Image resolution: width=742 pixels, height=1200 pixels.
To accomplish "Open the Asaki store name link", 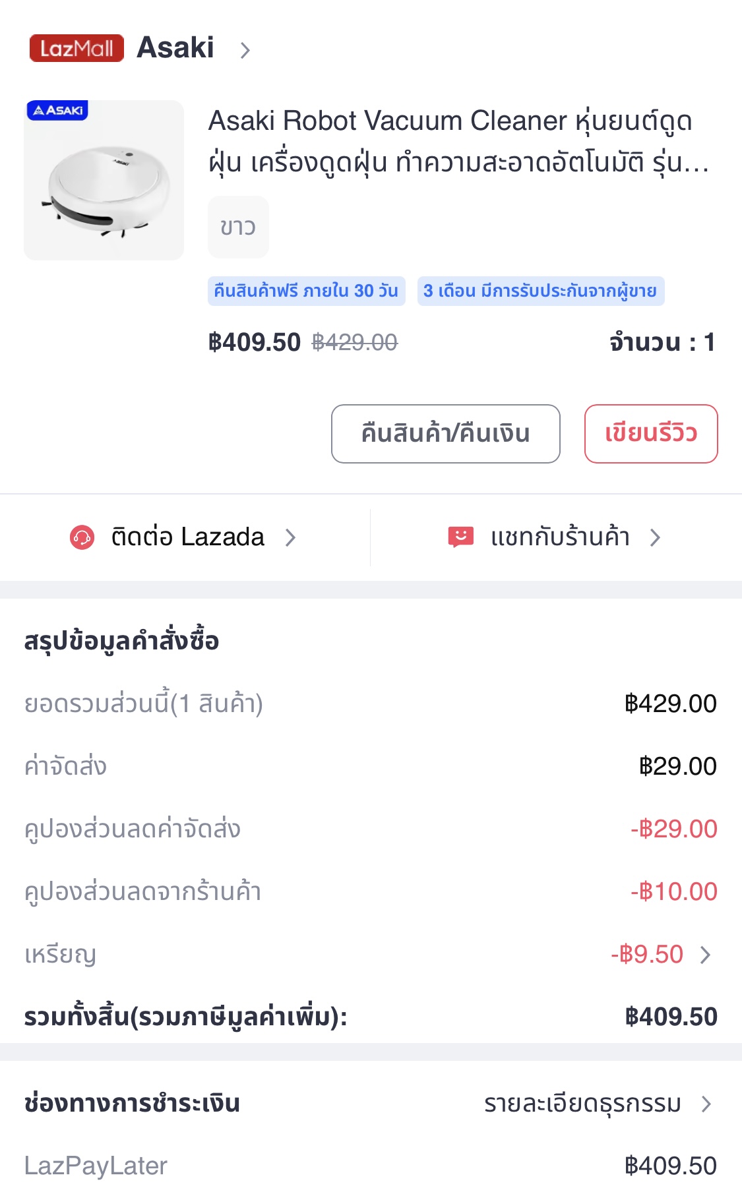I will click(175, 47).
